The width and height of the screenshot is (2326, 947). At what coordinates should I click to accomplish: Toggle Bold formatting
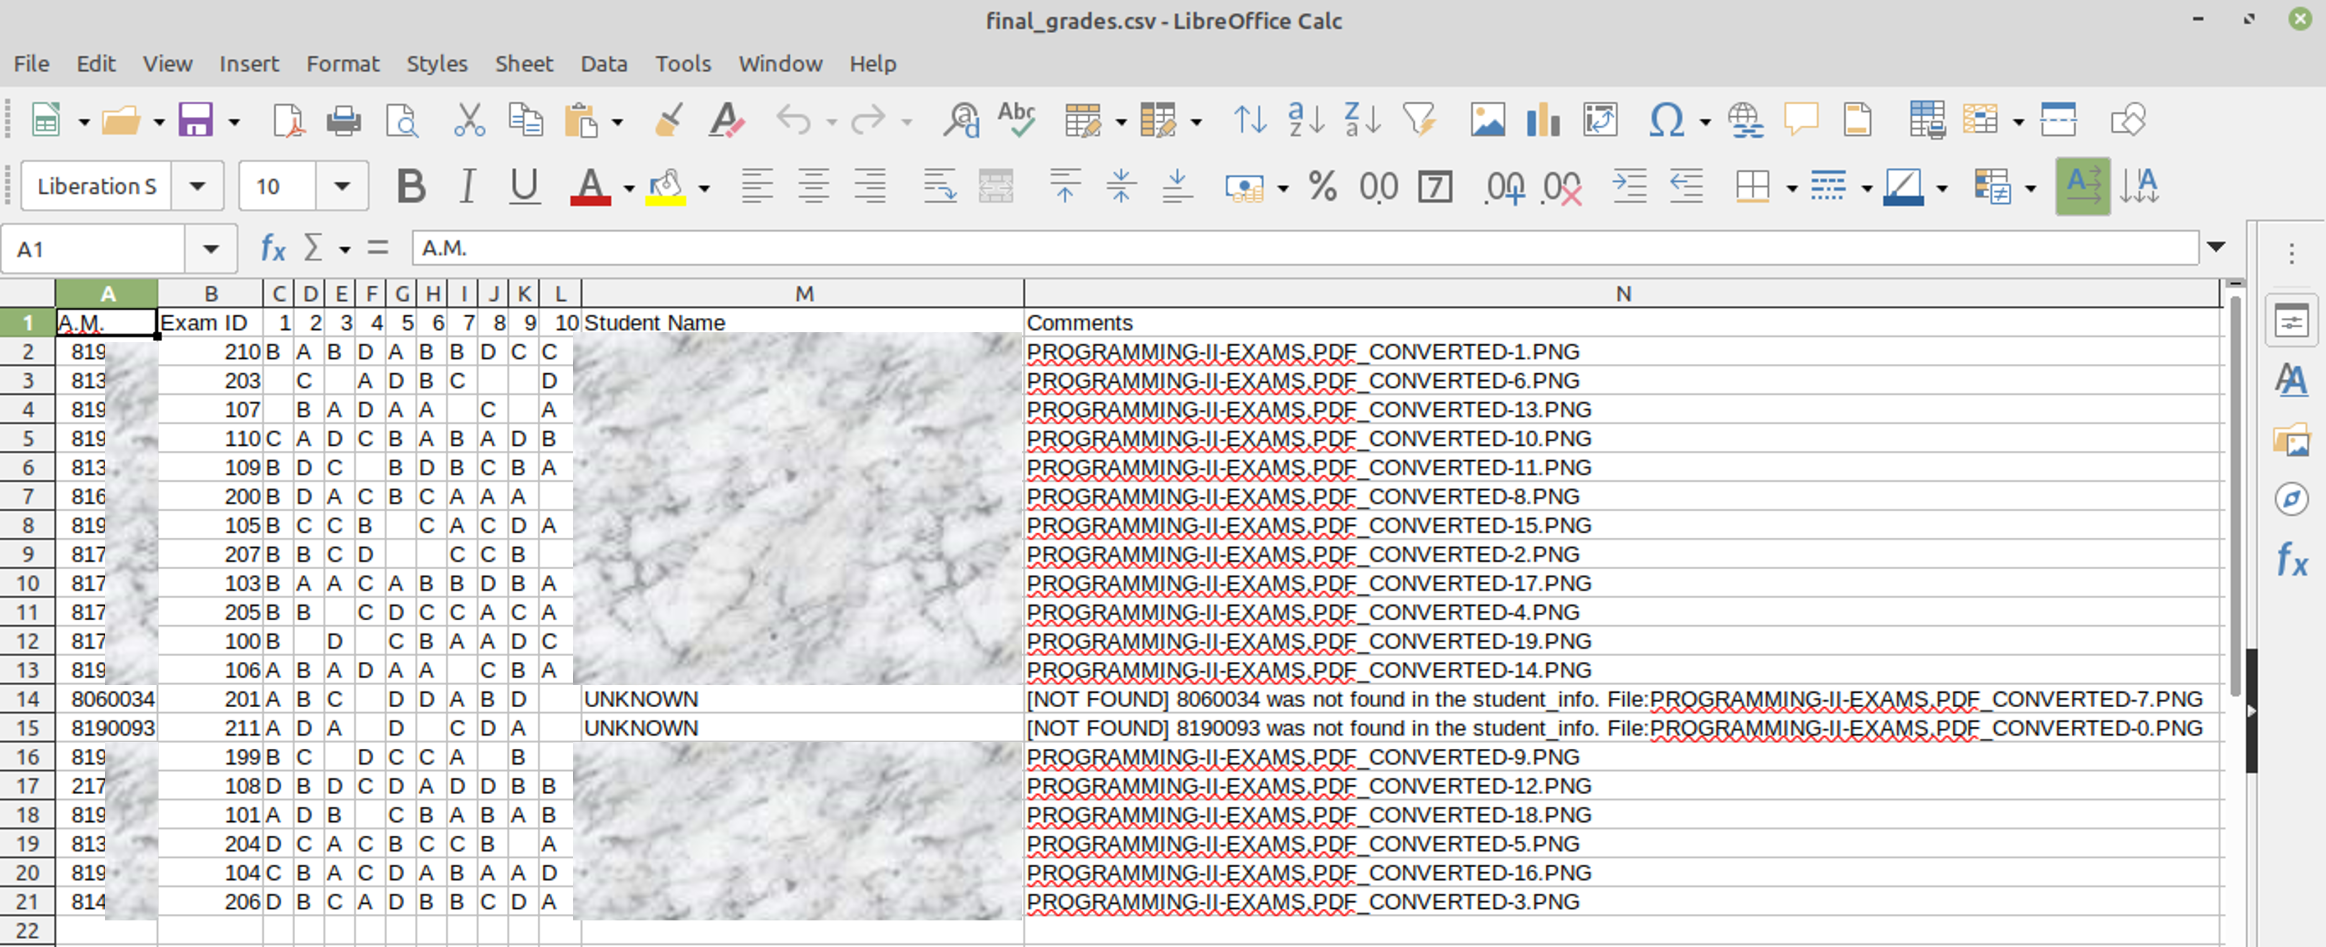point(411,187)
